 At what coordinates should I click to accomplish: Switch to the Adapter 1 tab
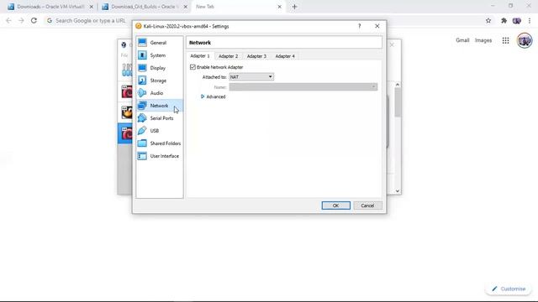click(200, 56)
